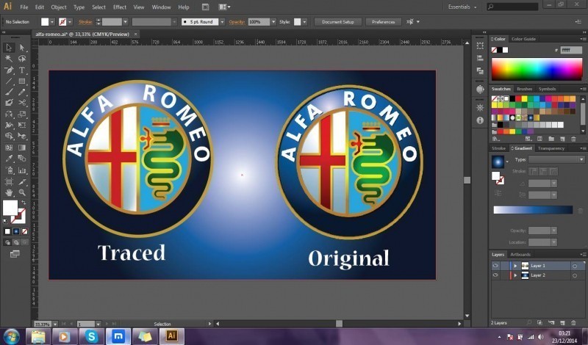The height and width of the screenshot is (345, 588).
Task: Select the Selection tool (black arrow)
Action: 9,48
